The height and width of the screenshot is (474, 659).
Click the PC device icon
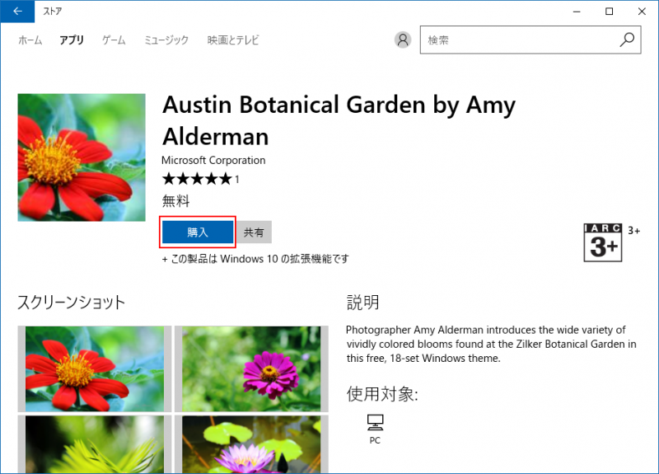click(375, 424)
